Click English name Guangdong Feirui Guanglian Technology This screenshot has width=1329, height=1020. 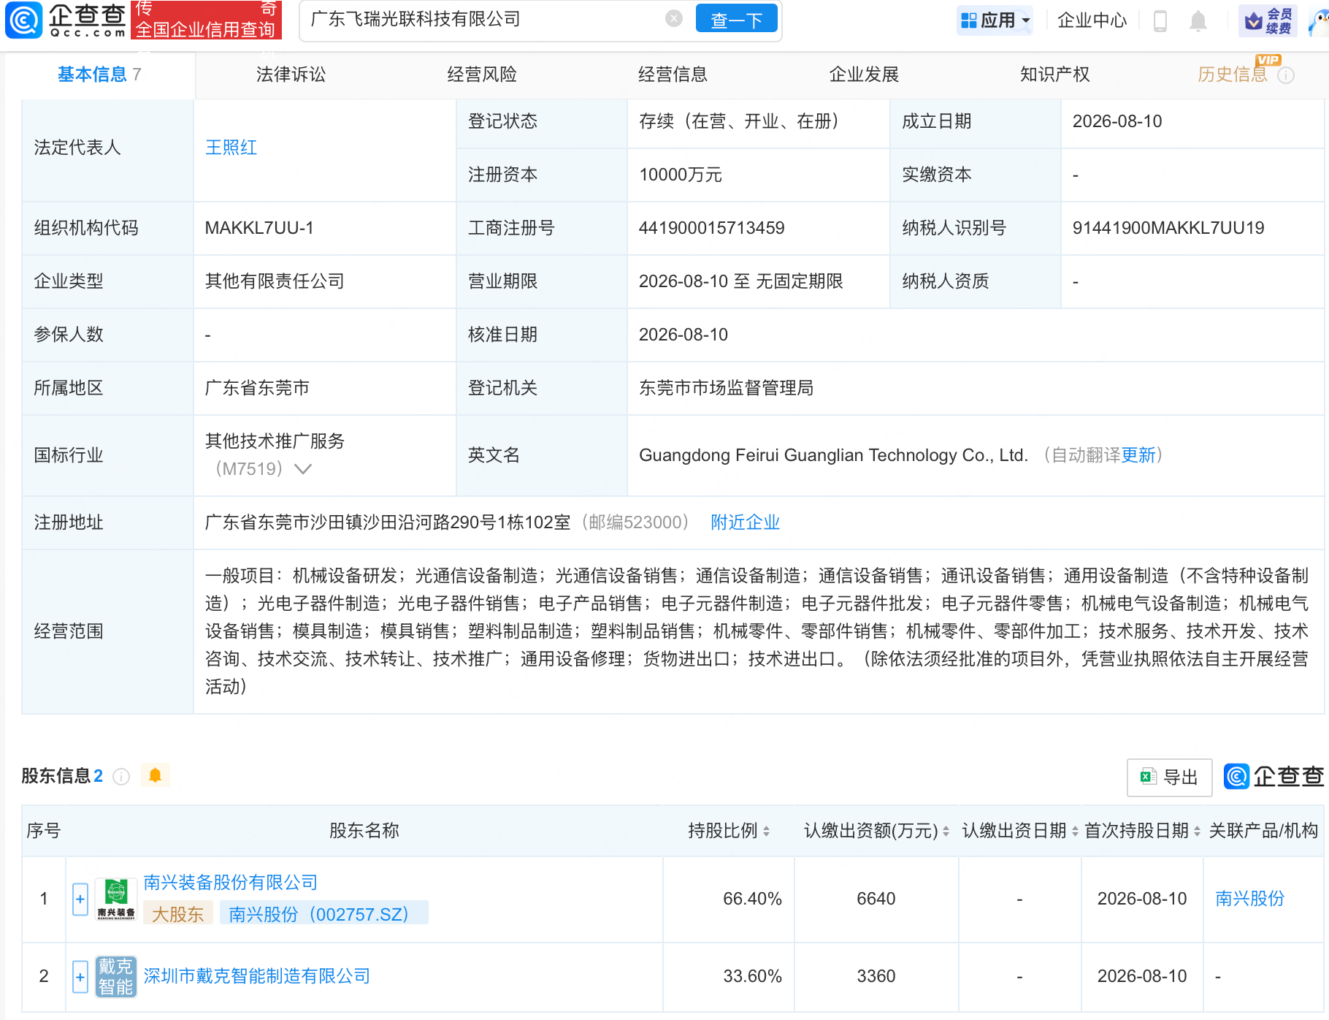[x=833, y=455]
